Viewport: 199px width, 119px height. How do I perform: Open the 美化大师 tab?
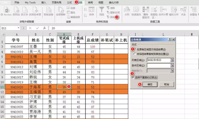pyautogui.click(x=114, y=2)
